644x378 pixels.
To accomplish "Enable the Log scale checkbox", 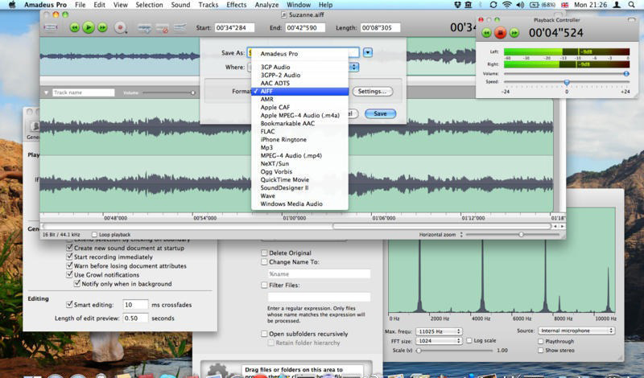I will tap(469, 341).
